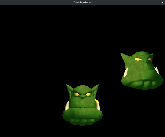165x137 pixels.
Task: Click the side-turned ogre head model
Action: pos(142,71)
